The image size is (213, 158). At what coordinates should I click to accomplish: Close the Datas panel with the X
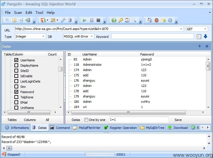(x=207, y=46)
